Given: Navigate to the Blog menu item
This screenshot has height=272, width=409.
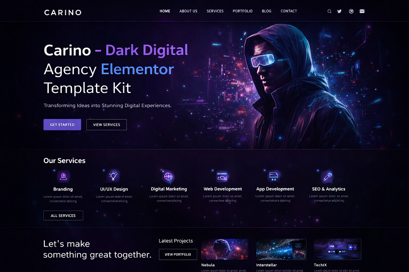Looking at the screenshot, I should pyautogui.click(x=266, y=11).
